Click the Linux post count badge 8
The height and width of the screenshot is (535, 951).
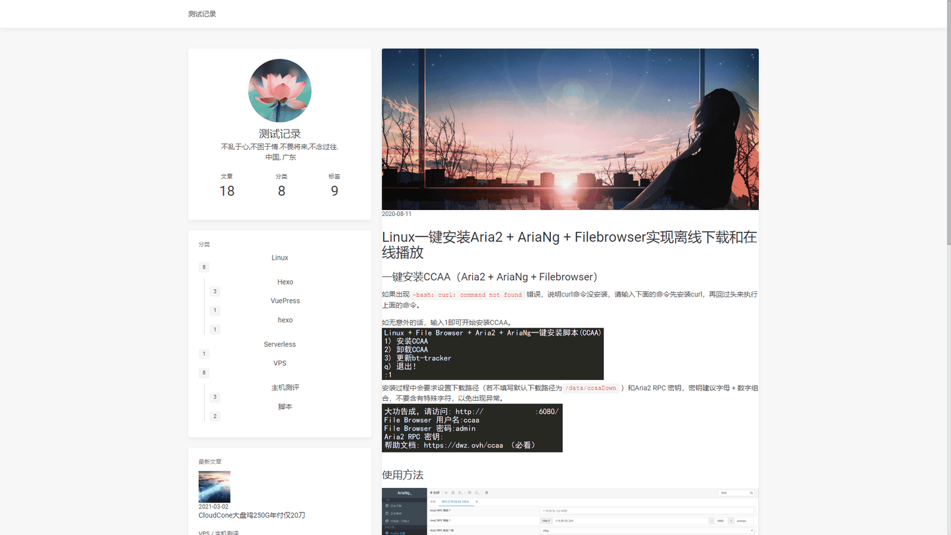(x=204, y=267)
